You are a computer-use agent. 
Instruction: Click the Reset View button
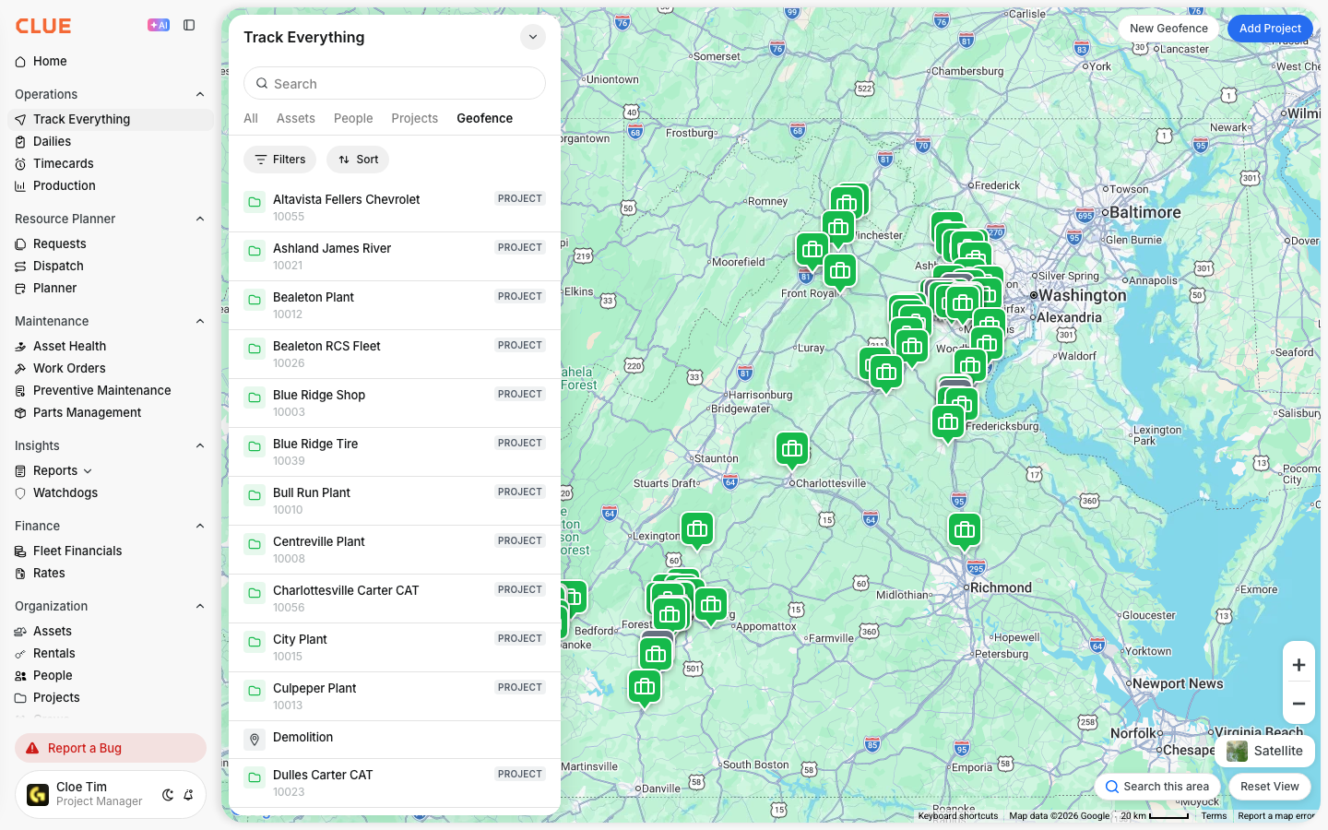click(x=1270, y=787)
